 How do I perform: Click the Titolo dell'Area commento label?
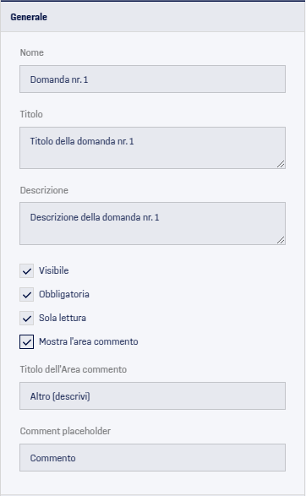coord(73,369)
